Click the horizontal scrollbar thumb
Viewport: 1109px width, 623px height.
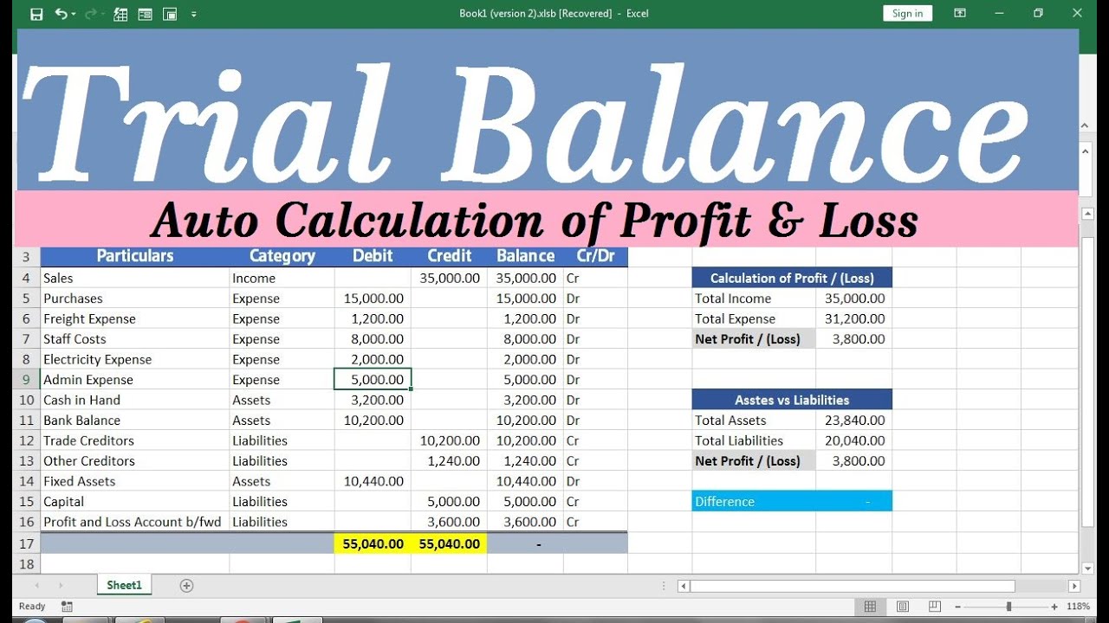point(851,586)
